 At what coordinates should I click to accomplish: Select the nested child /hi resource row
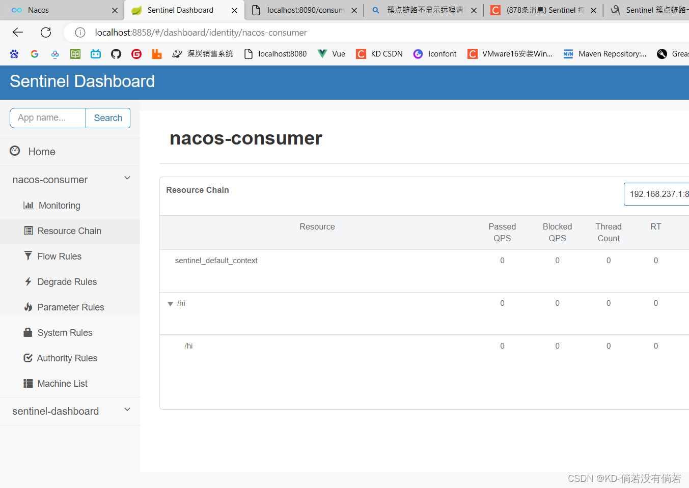point(424,356)
